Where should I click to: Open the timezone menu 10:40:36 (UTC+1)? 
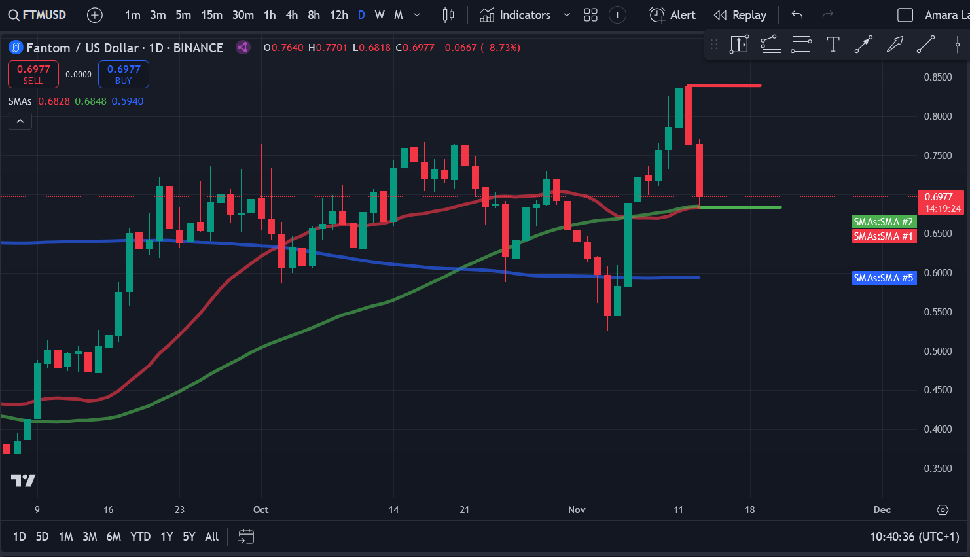coord(914,537)
